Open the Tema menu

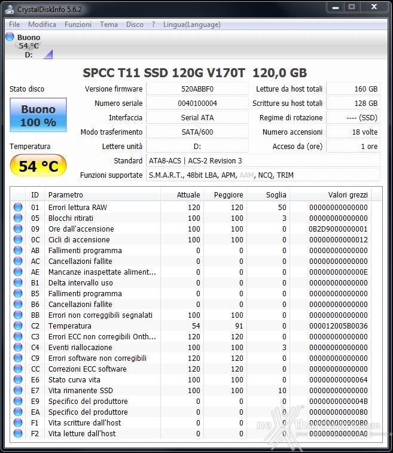(x=109, y=25)
